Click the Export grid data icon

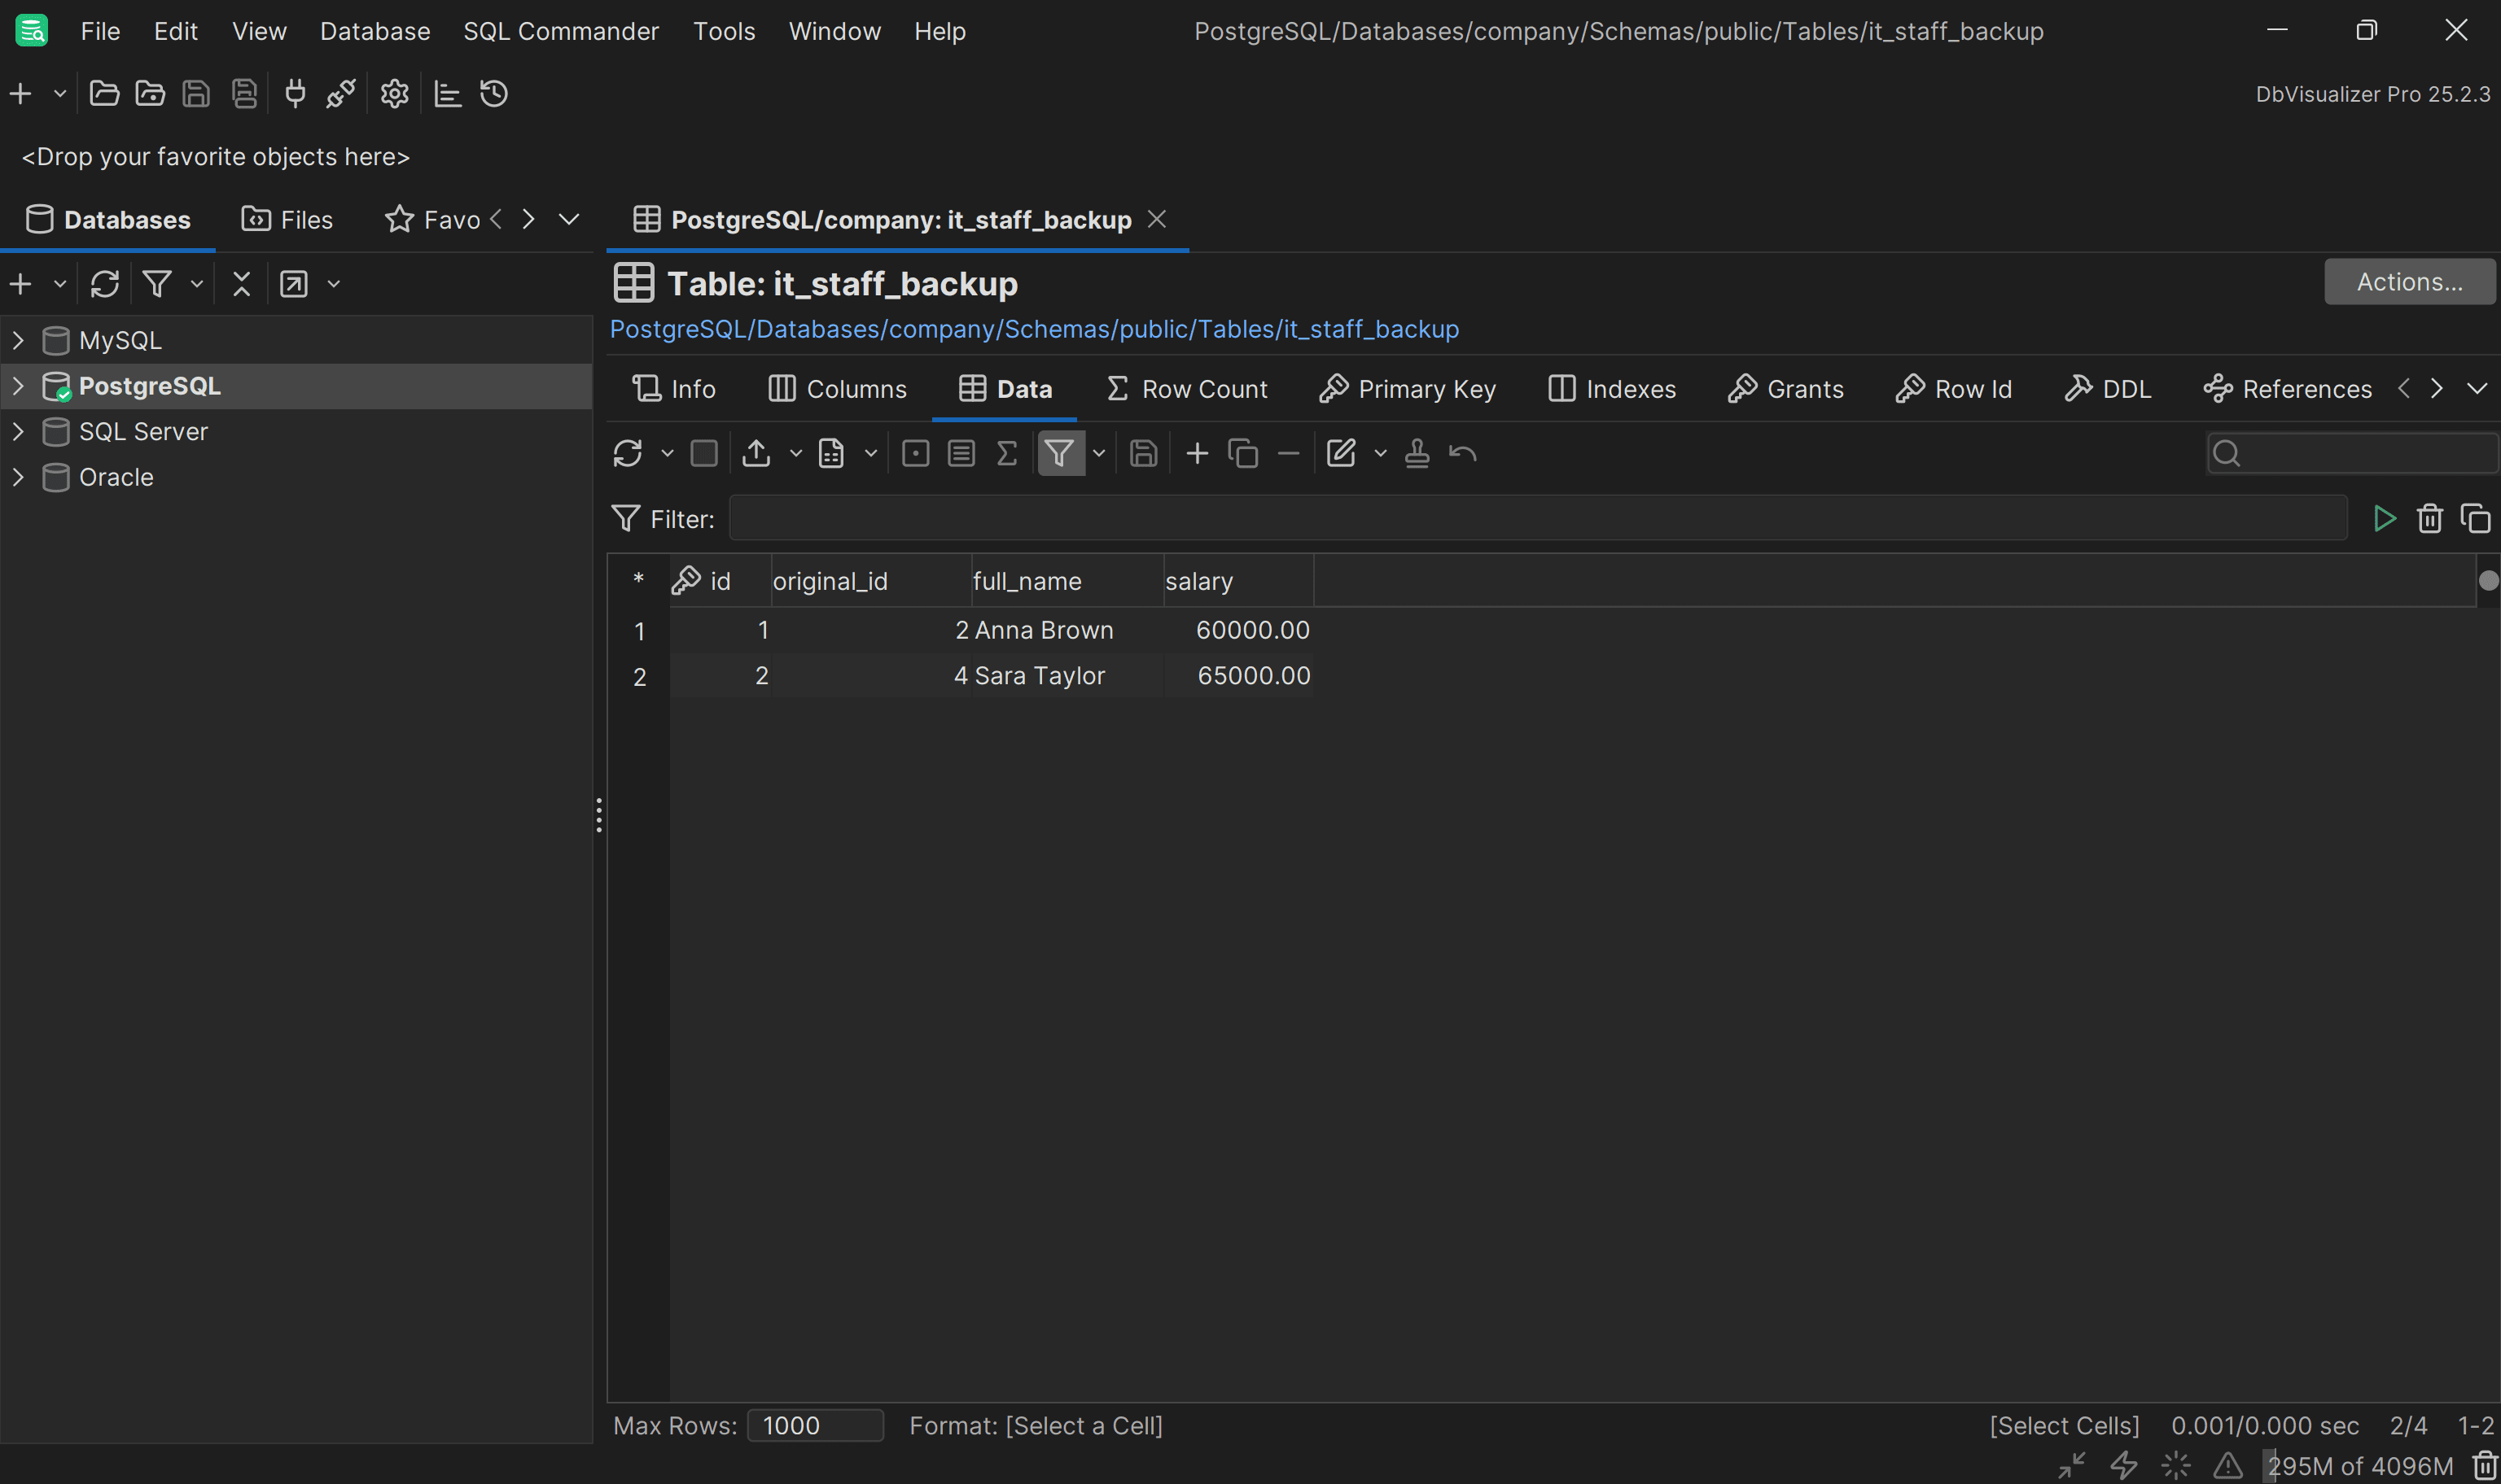(x=756, y=454)
